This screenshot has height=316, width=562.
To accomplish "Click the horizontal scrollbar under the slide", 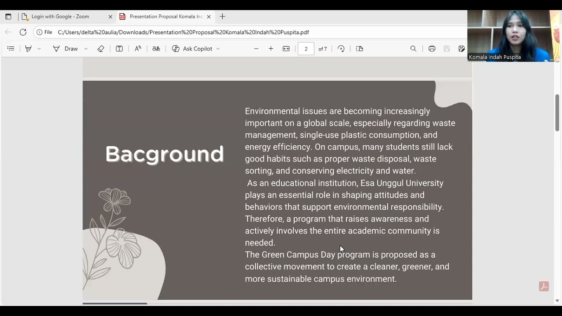I will (115, 303).
